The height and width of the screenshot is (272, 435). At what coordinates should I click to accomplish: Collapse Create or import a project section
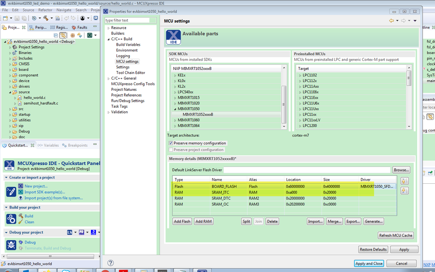[x=6, y=177]
